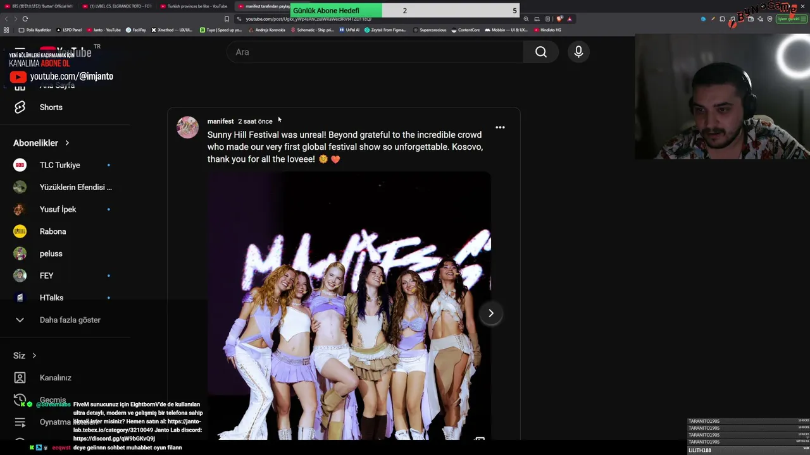Open HTalks channel avatar
Image resolution: width=810 pixels, height=455 pixels.
point(20,298)
